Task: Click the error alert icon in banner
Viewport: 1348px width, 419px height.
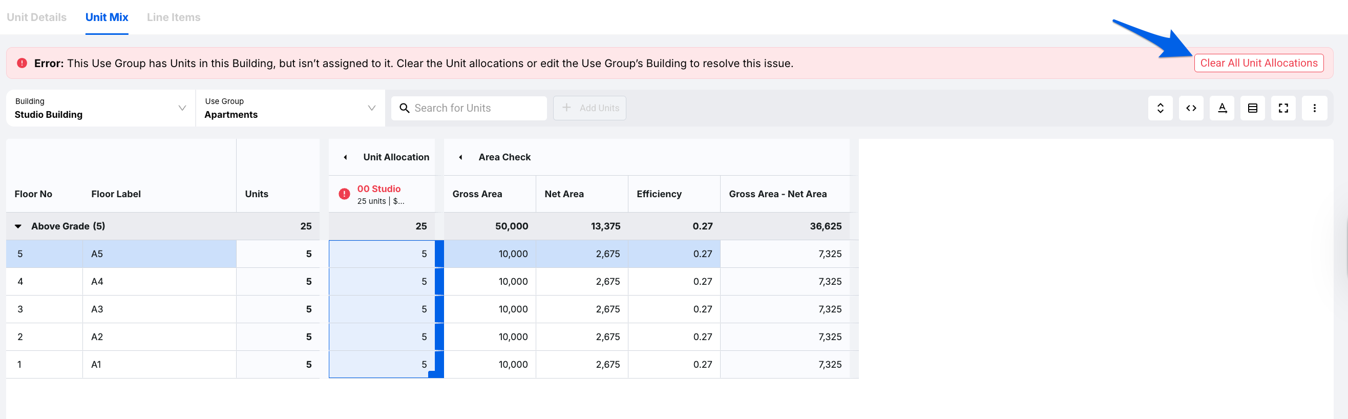Action: pos(22,64)
